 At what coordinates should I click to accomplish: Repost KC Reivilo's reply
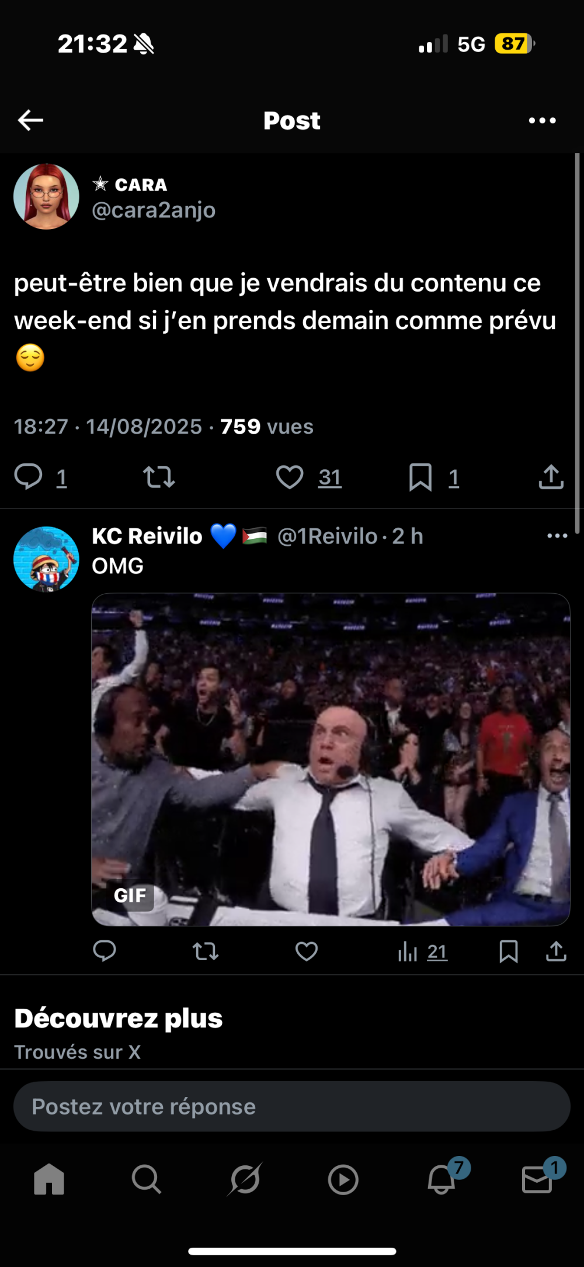pos(206,951)
